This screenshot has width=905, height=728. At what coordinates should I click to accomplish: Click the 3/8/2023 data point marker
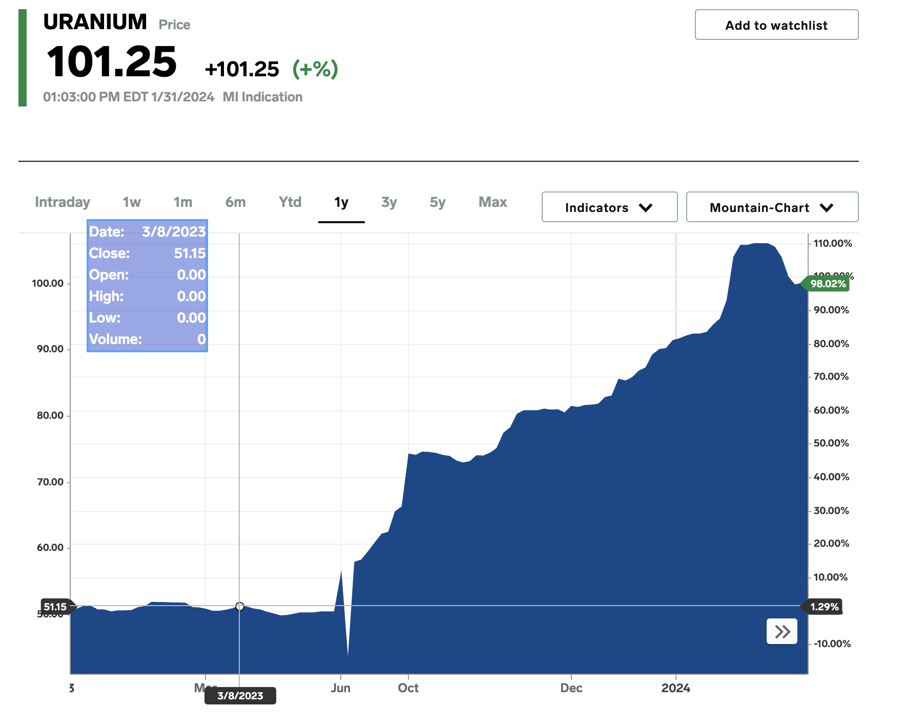240,606
